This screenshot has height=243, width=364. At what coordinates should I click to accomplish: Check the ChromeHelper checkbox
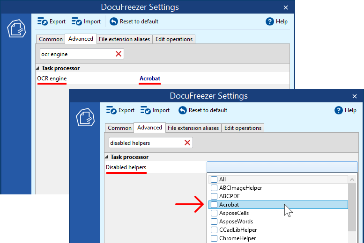214,238
